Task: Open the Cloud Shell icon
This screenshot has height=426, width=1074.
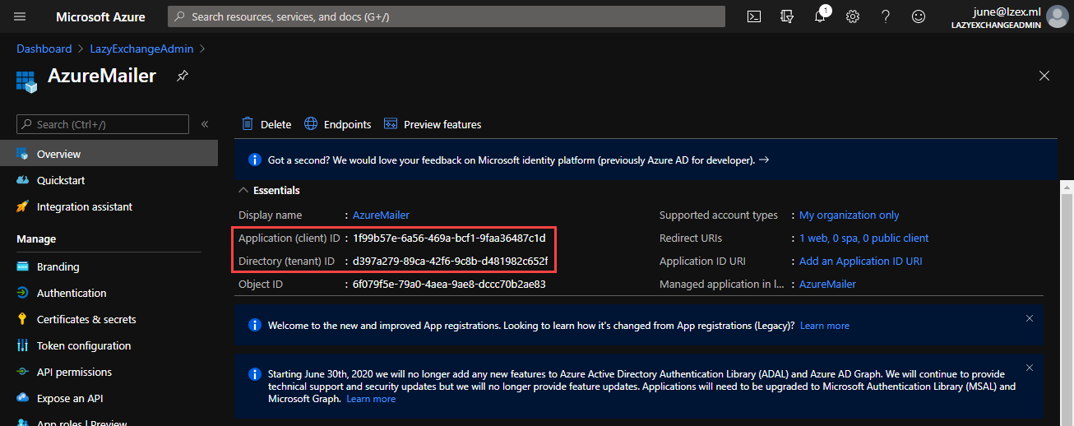Action: tap(753, 16)
